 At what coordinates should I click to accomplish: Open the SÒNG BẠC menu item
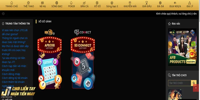[57, 6]
